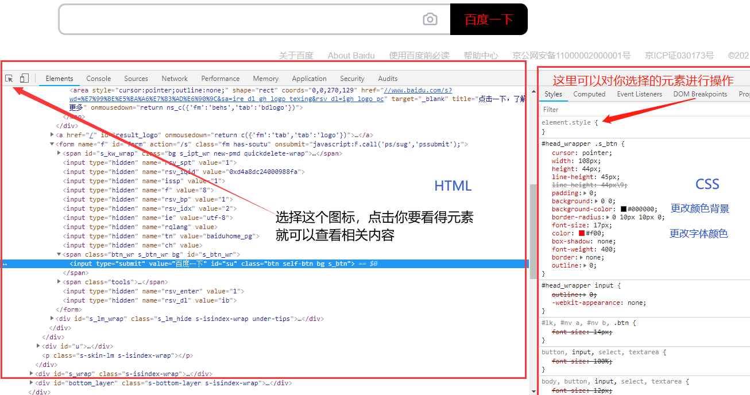Expand the padding property triangle

point(585,193)
